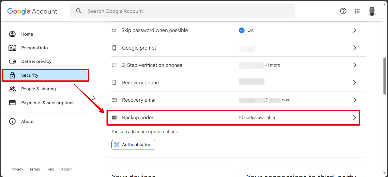Click the Home sidebar icon
Screen dimensions: 388x177
[x=12, y=34]
